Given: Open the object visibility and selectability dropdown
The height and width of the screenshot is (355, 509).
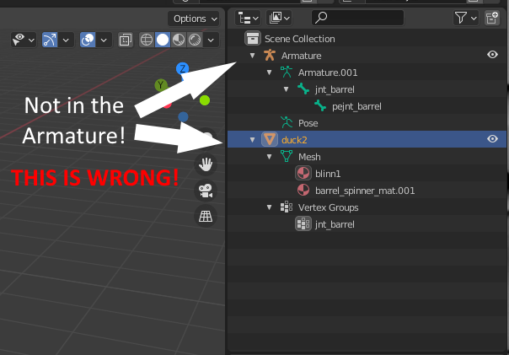Looking at the screenshot, I should 24,40.
